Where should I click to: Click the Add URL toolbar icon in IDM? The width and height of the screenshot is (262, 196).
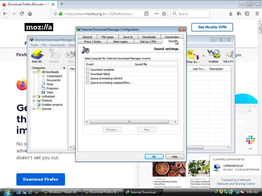tap(37, 56)
